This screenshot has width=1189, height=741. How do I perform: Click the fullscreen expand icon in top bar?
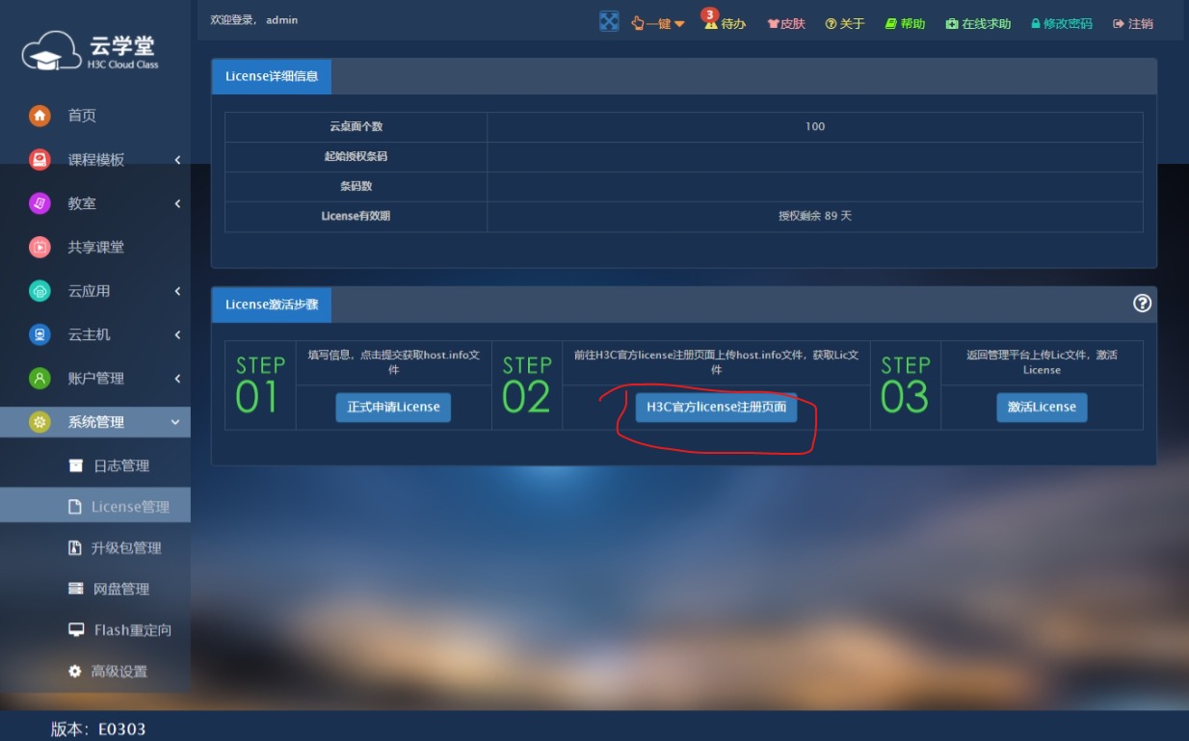[x=609, y=21]
